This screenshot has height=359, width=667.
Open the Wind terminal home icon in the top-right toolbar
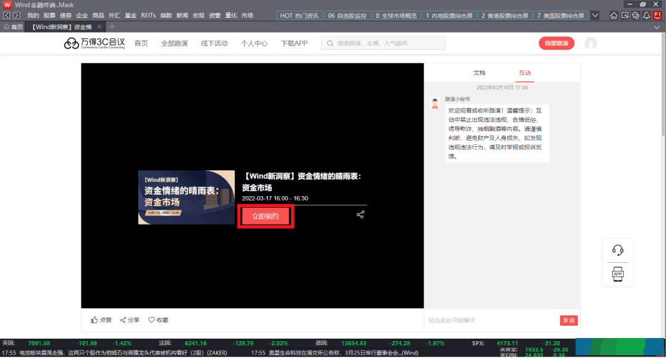pyautogui.click(x=613, y=15)
